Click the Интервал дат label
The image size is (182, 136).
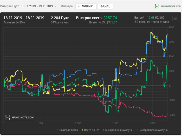pyautogui.click(x=10, y=6)
